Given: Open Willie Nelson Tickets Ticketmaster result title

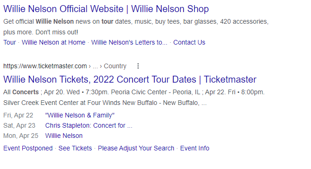Looking at the screenshot, I should (x=130, y=79).
